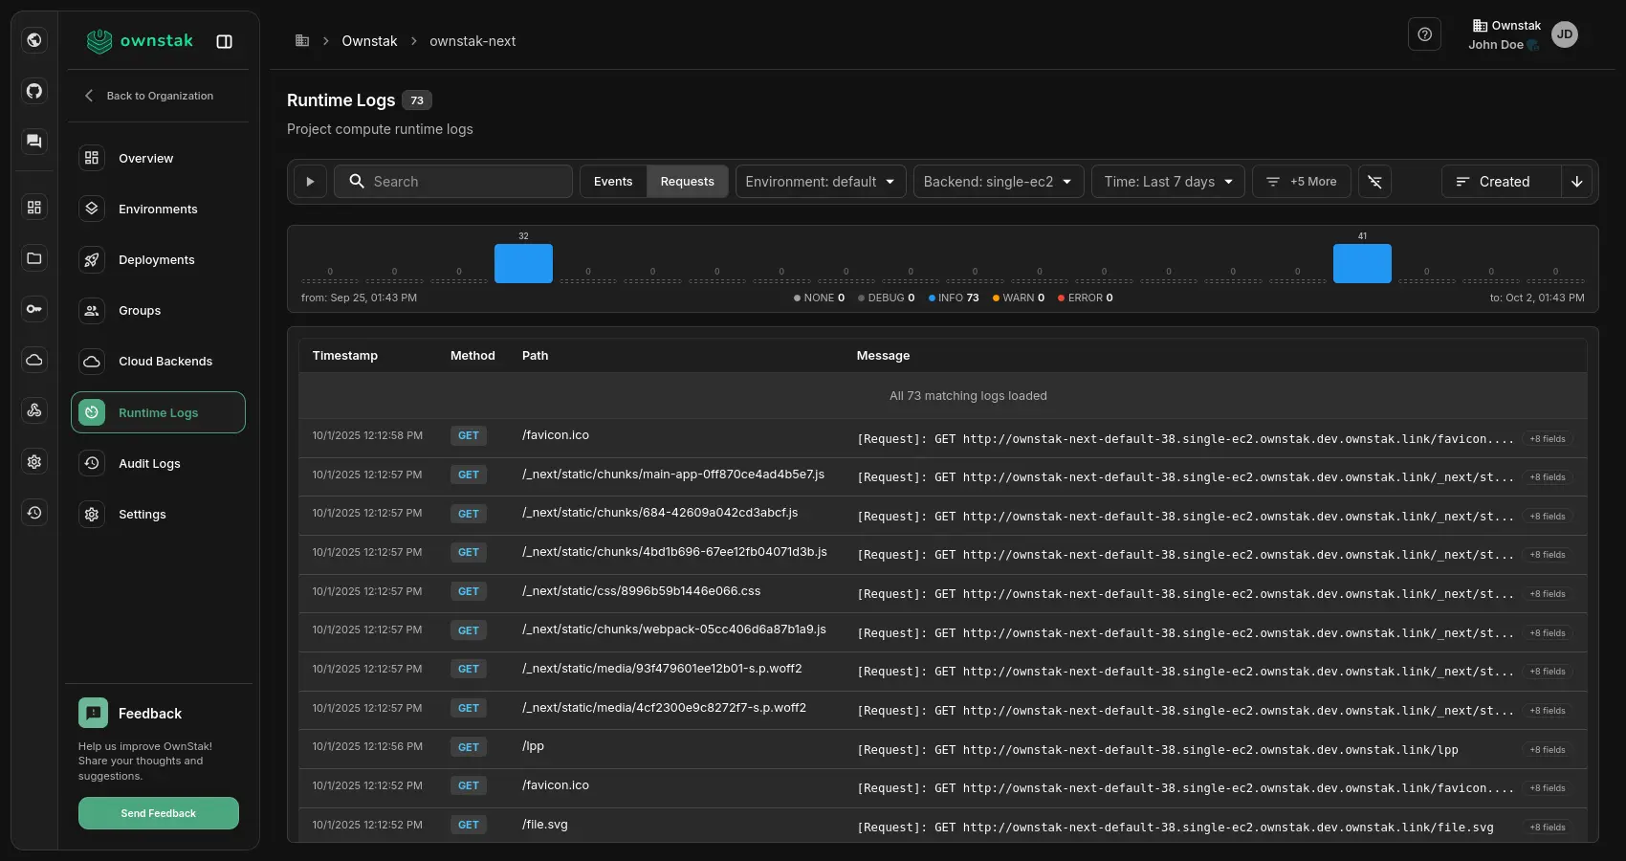The height and width of the screenshot is (861, 1626).
Task: Open the help question mark icon
Action: click(1424, 34)
